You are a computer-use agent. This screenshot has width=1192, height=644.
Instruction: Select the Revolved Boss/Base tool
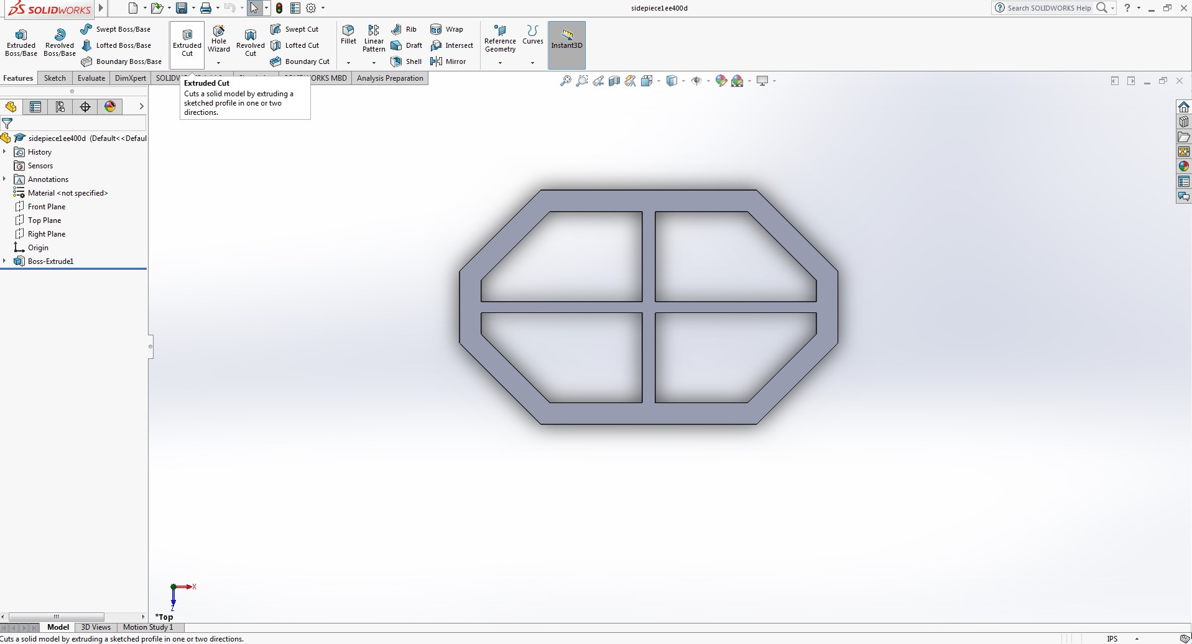60,43
